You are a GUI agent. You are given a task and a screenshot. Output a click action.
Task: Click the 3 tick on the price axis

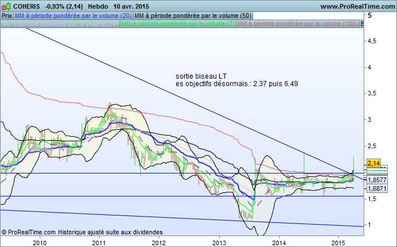[x=369, y=119]
